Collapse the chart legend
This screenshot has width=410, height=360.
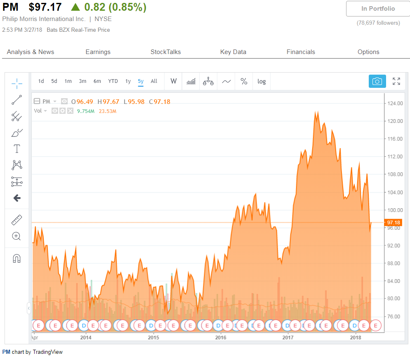click(x=37, y=101)
